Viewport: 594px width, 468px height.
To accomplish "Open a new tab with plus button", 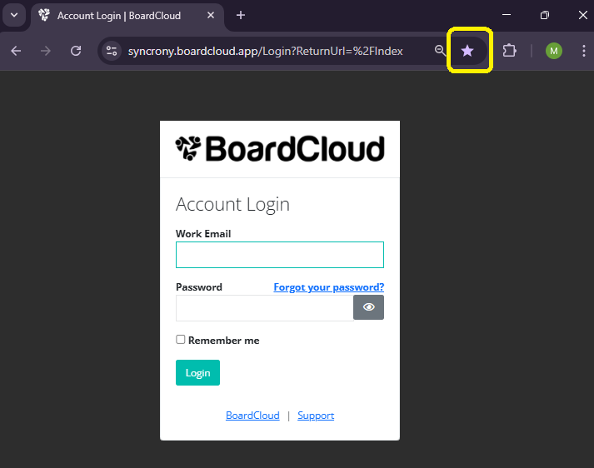I will tap(241, 15).
